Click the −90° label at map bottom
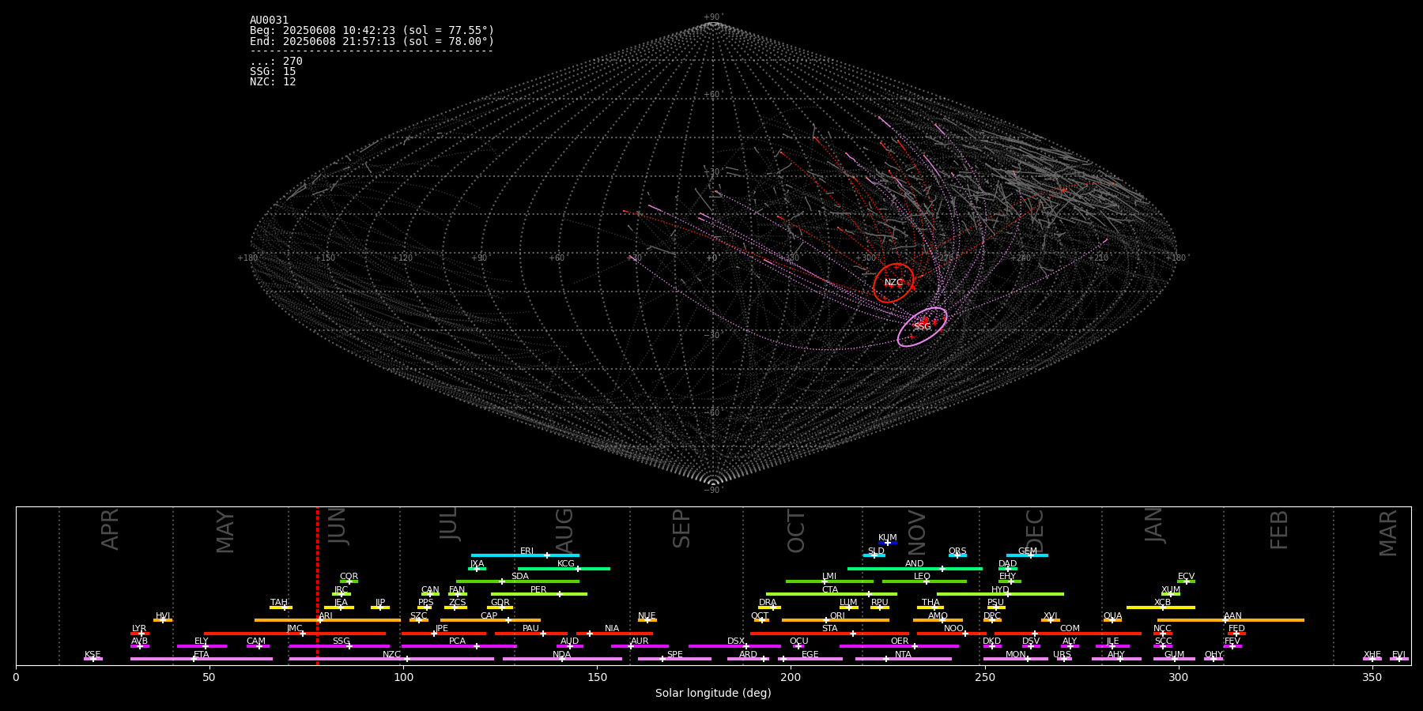 click(x=712, y=490)
